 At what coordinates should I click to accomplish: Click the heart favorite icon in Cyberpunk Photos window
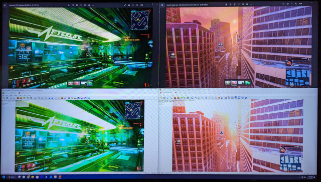[81, 5]
